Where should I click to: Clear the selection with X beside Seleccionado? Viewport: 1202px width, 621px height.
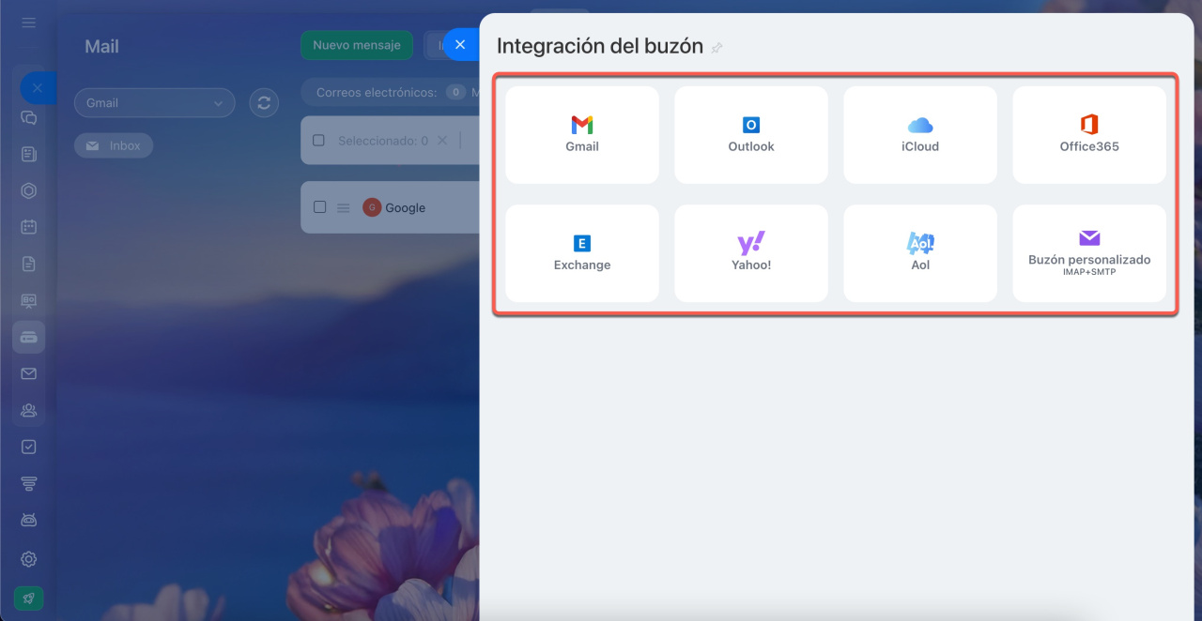(x=443, y=140)
